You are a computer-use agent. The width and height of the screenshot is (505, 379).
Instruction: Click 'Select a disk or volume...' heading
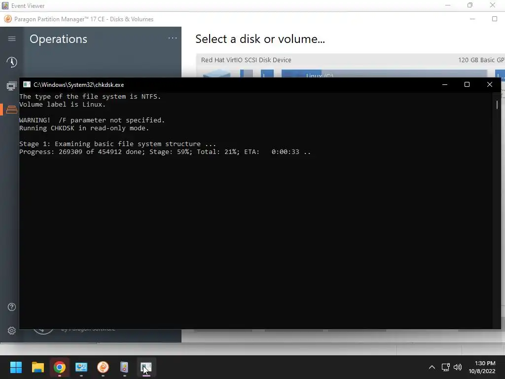click(260, 39)
